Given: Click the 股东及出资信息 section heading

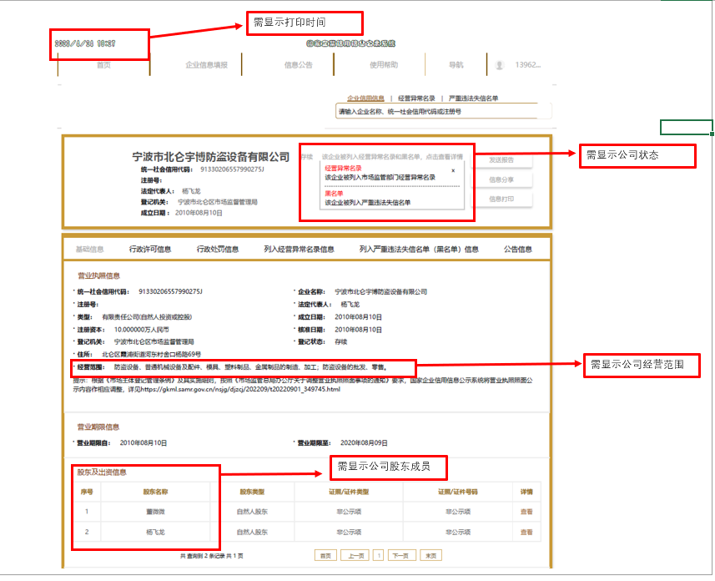Looking at the screenshot, I should click(102, 472).
